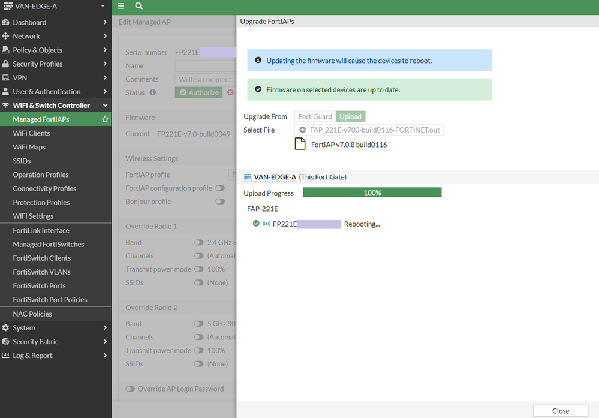Click the plus icon in Select File field
Viewport: 599px width, 418px height.
pyautogui.click(x=303, y=130)
